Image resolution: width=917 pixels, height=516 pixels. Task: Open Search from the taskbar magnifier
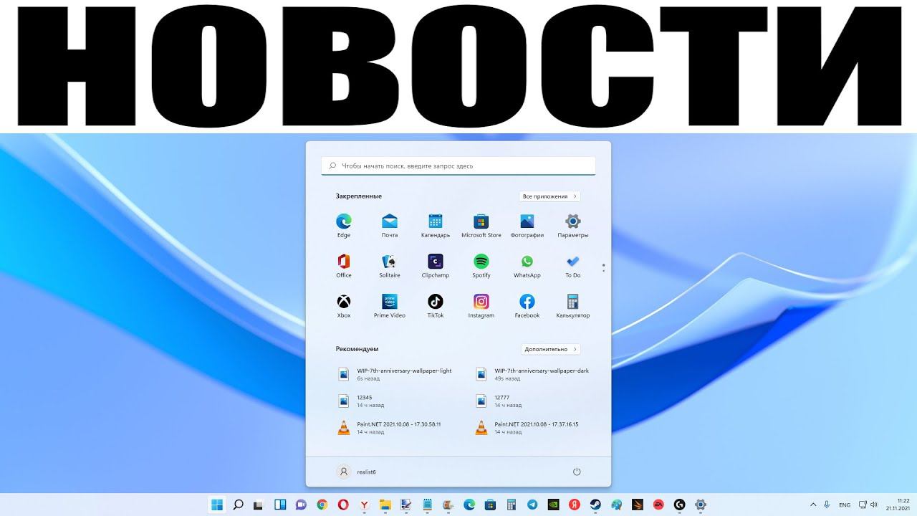pyautogui.click(x=238, y=505)
